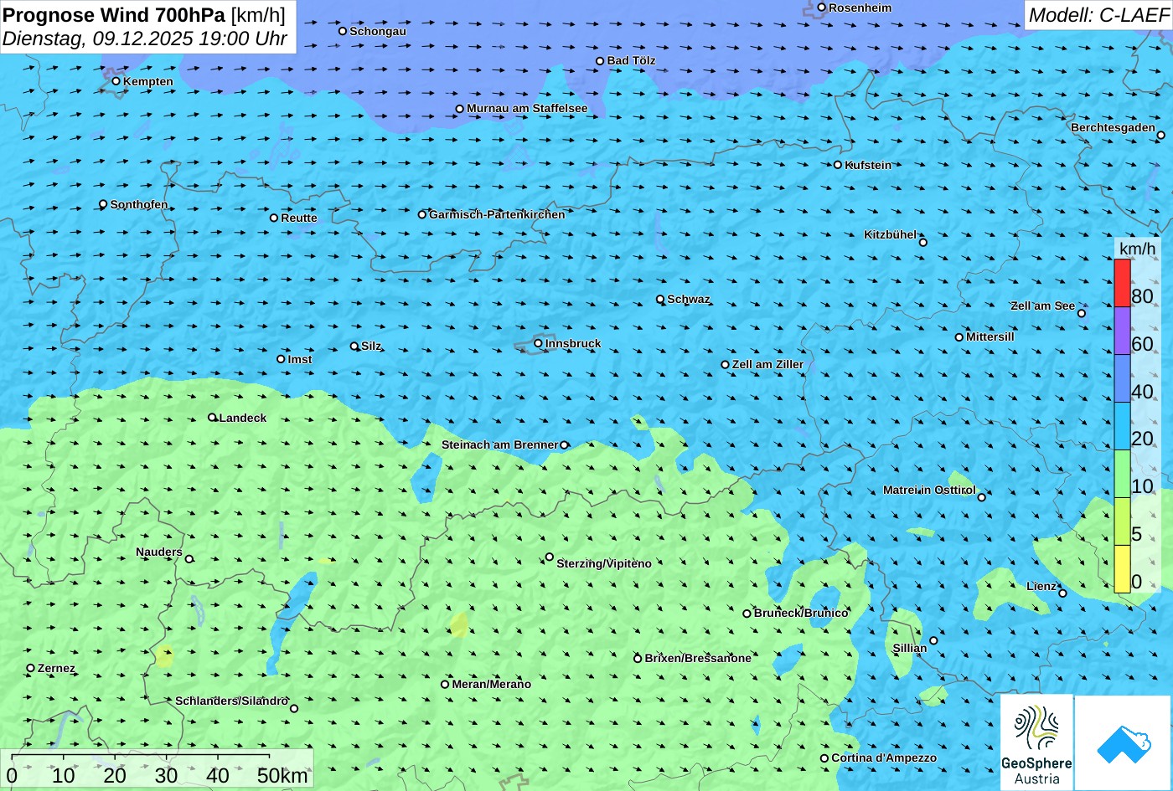This screenshot has height=791, width=1173.
Task: Click the 'Mittersill' town label
Action: click(x=990, y=337)
